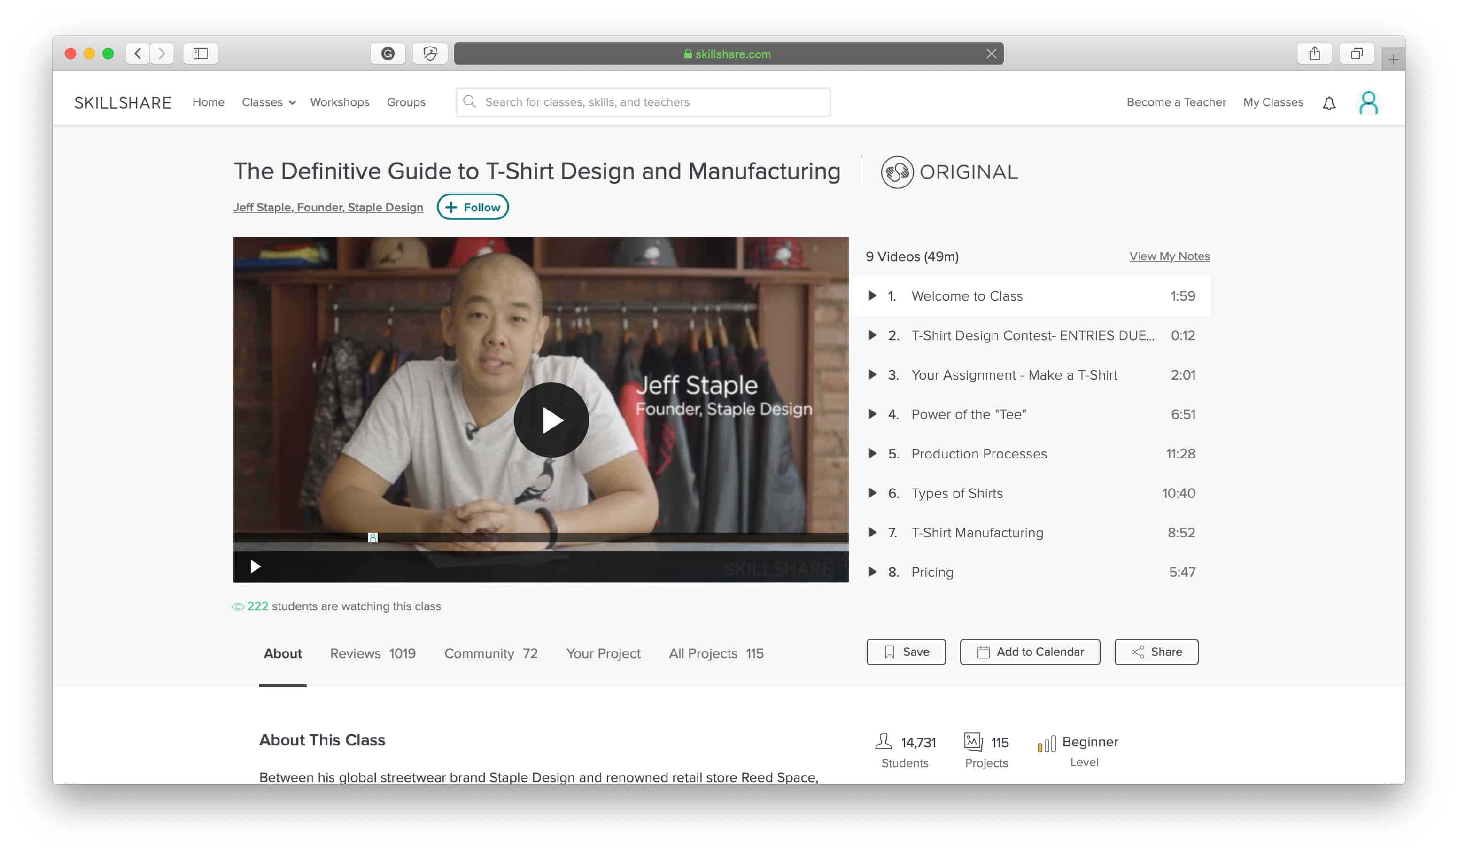This screenshot has height=854, width=1458.
Task: Open My Classes link
Action: [1273, 102]
